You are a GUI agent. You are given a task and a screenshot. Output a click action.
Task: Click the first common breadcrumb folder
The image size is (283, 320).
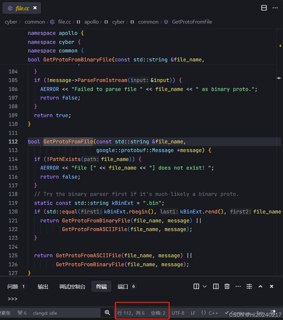point(35,22)
